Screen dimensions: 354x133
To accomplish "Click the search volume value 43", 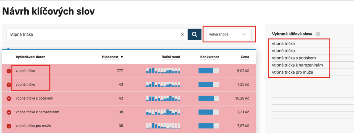I will [121, 85].
